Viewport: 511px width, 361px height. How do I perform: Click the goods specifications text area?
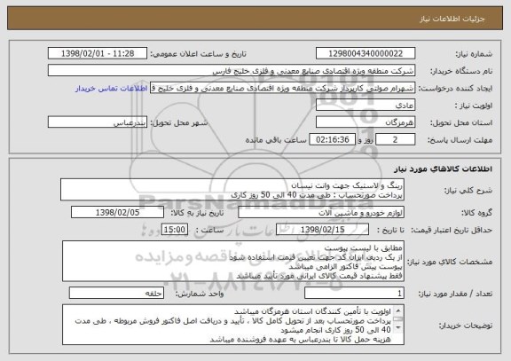(233, 262)
